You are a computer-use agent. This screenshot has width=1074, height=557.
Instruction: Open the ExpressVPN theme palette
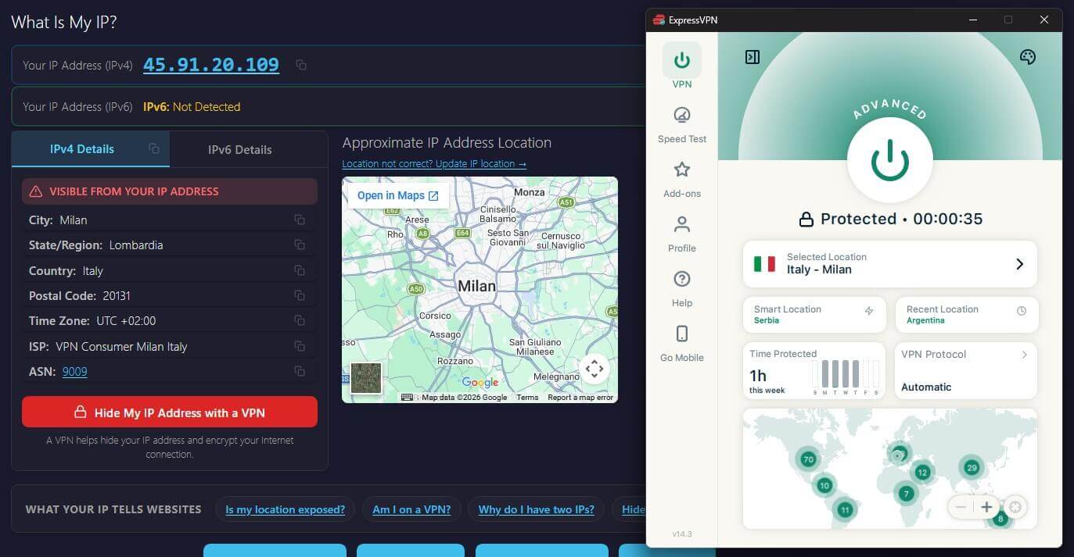tap(1028, 57)
